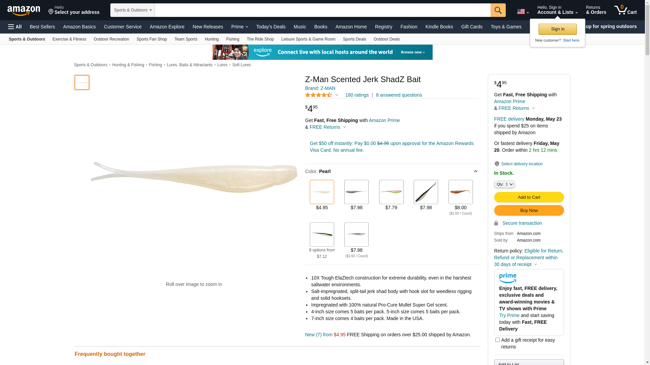This screenshot has height=365, width=650.
Task: Open the Sports & Outdoors search category dropdown
Action: tap(133, 10)
